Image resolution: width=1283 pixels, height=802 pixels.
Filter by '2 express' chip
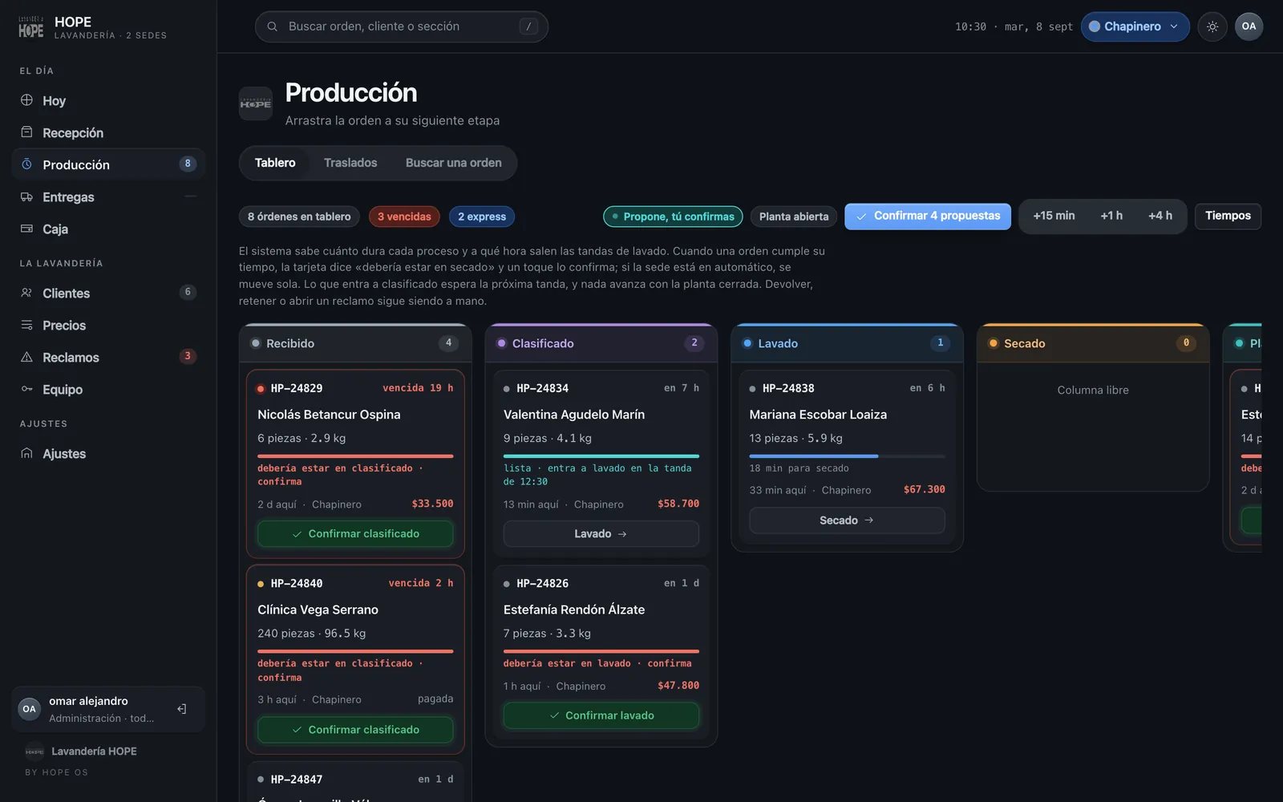(x=482, y=217)
